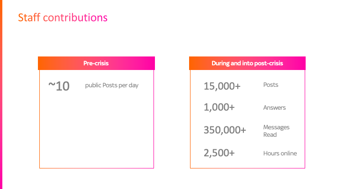Screen dimensions: 337x189
Task: Select the Pre-crisis header banner
Action: pos(96,63)
